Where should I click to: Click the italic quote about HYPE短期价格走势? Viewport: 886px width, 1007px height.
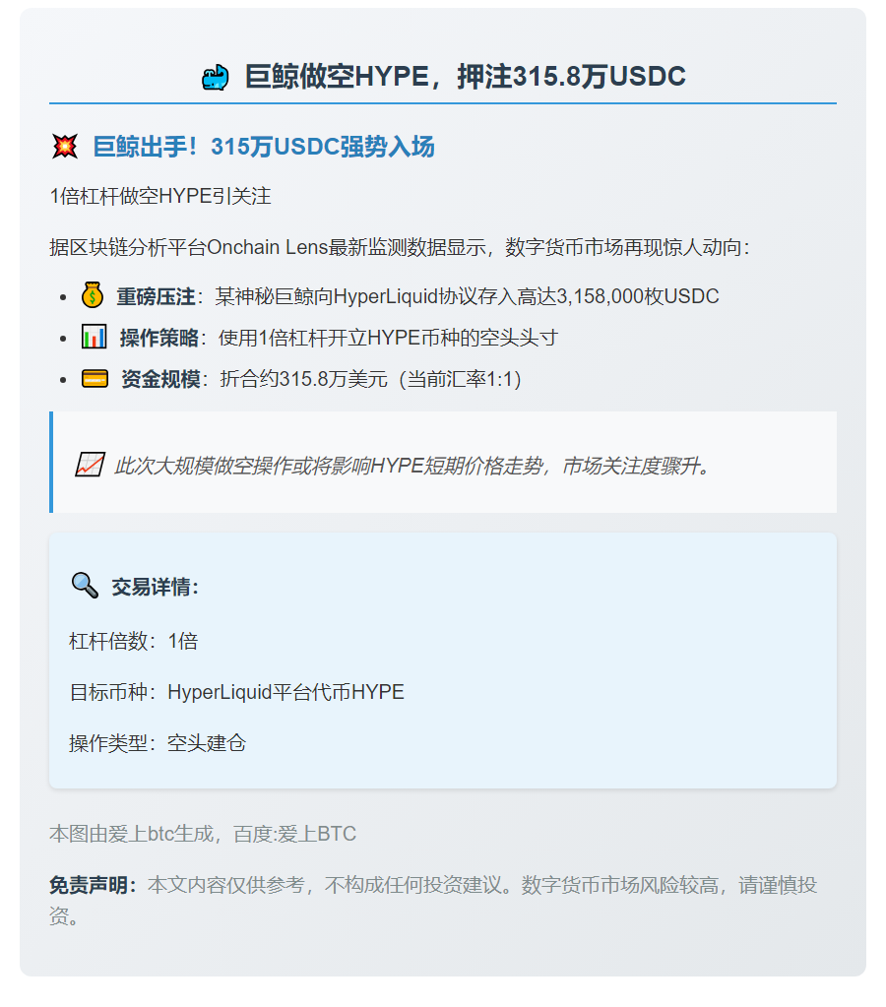pos(411,466)
